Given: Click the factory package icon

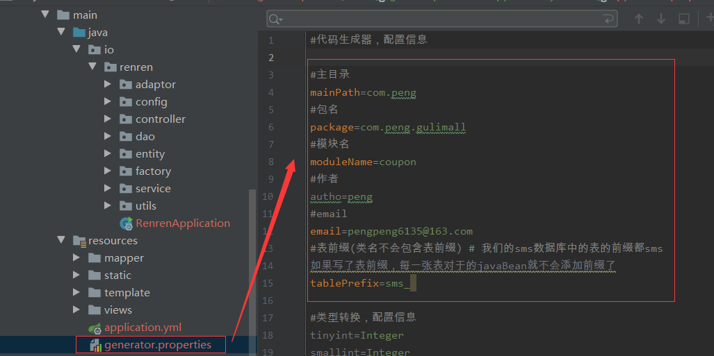Looking at the screenshot, I should (x=126, y=171).
